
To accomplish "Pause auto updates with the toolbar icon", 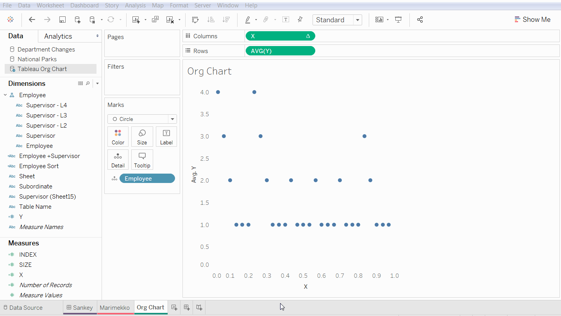I will click(92, 19).
